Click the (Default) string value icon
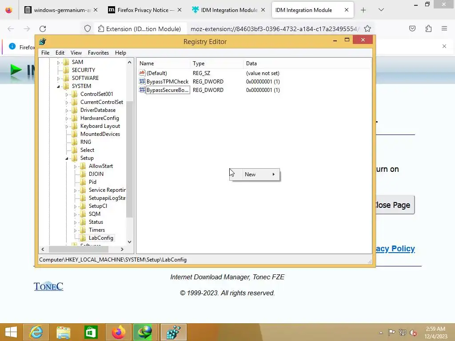 click(x=142, y=73)
